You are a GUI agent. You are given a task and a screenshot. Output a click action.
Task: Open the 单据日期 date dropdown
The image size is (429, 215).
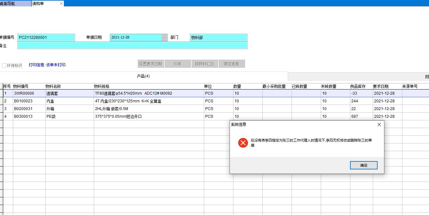click(164, 37)
